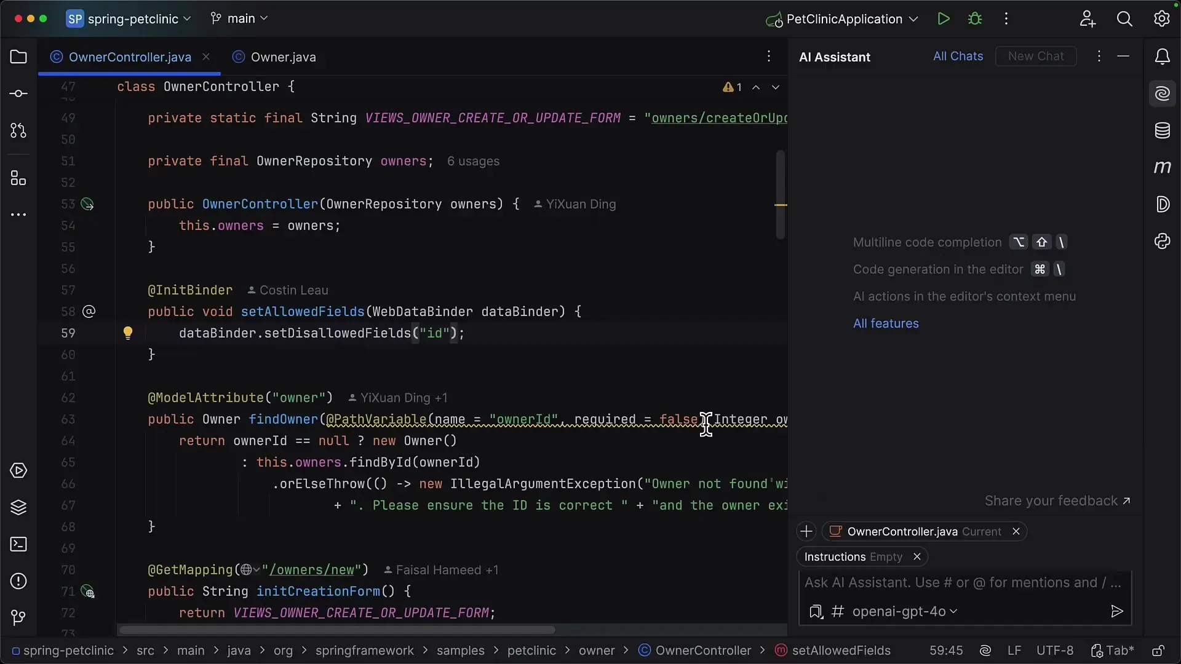Open the Terminal tool window
The width and height of the screenshot is (1181, 664).
point(18,544)
